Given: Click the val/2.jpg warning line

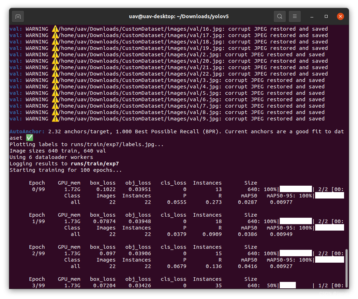Looking at the screenshot, I should tap(167, 55).
